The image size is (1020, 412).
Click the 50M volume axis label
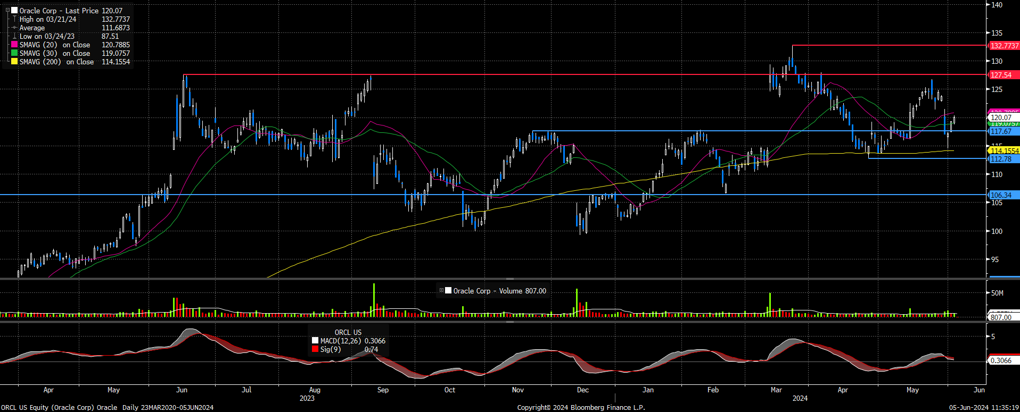[x=997, y=293]
